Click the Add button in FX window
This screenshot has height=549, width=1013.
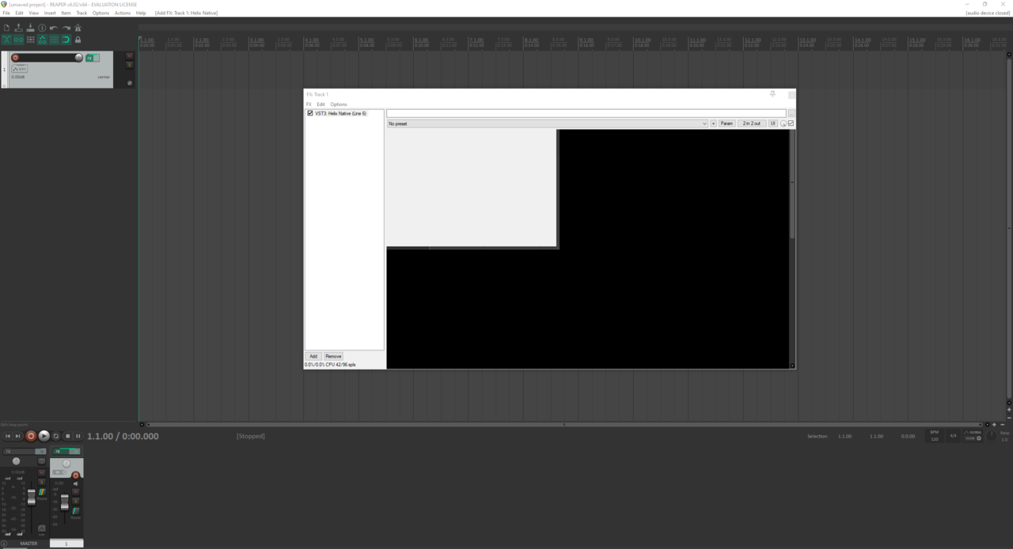coord(313,356)
